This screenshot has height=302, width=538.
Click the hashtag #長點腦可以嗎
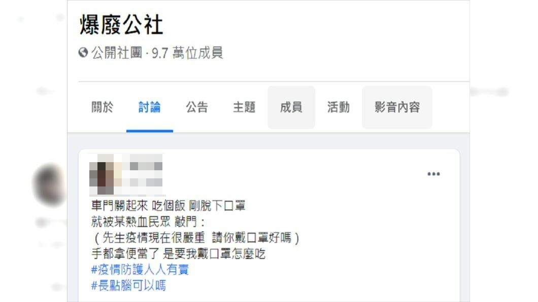[x=128, y=285]
